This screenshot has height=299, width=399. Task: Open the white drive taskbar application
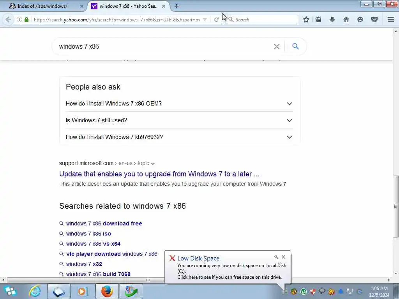click(x=59, y=291)
